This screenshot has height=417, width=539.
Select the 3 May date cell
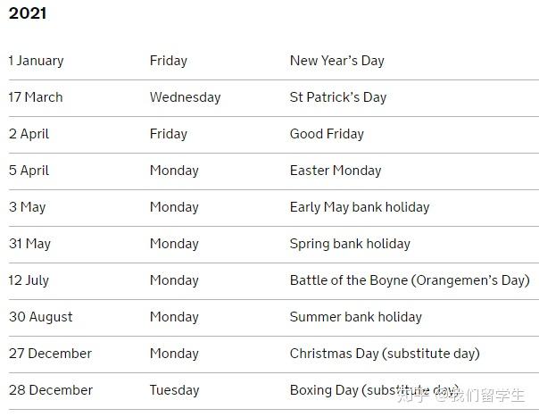coord(28,207)
